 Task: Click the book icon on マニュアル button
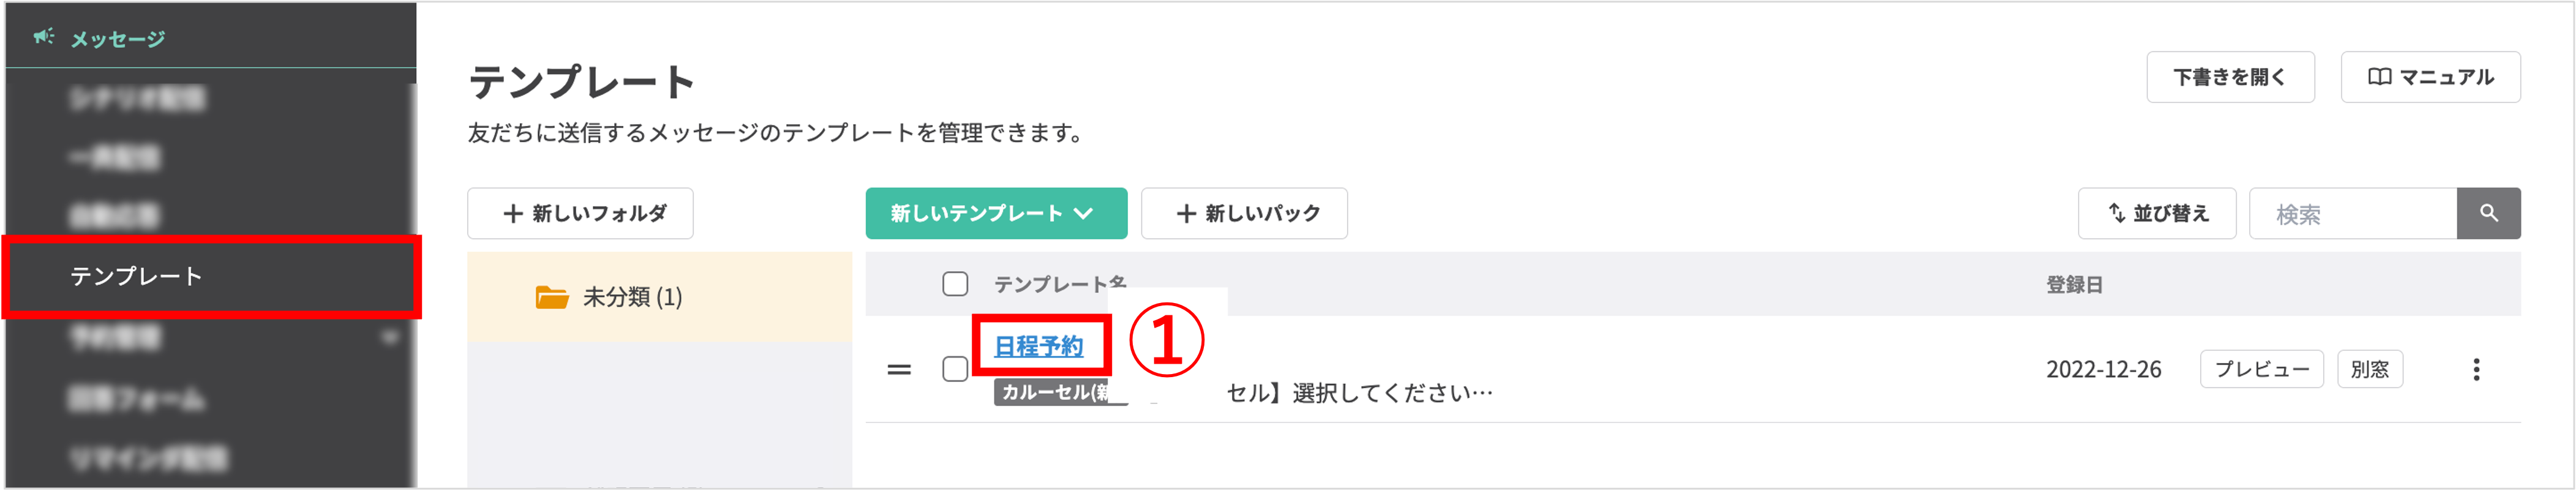click(x=2379, y=77)
